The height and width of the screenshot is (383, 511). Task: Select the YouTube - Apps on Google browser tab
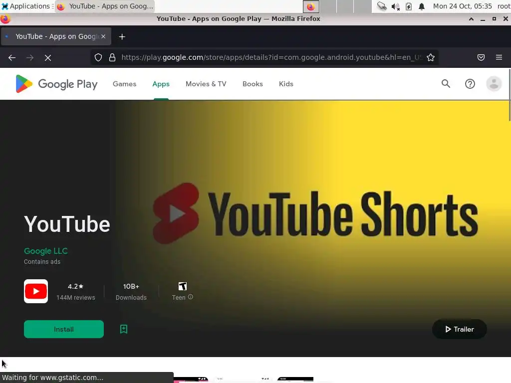click(56, 36)
